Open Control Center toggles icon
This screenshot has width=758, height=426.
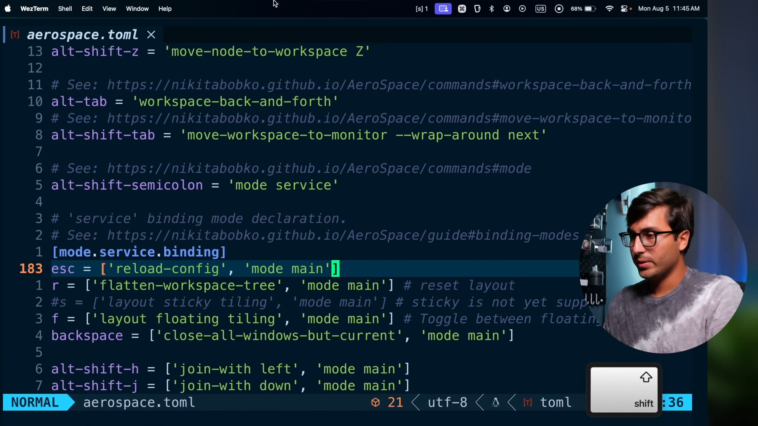click(x=624, y=9)
